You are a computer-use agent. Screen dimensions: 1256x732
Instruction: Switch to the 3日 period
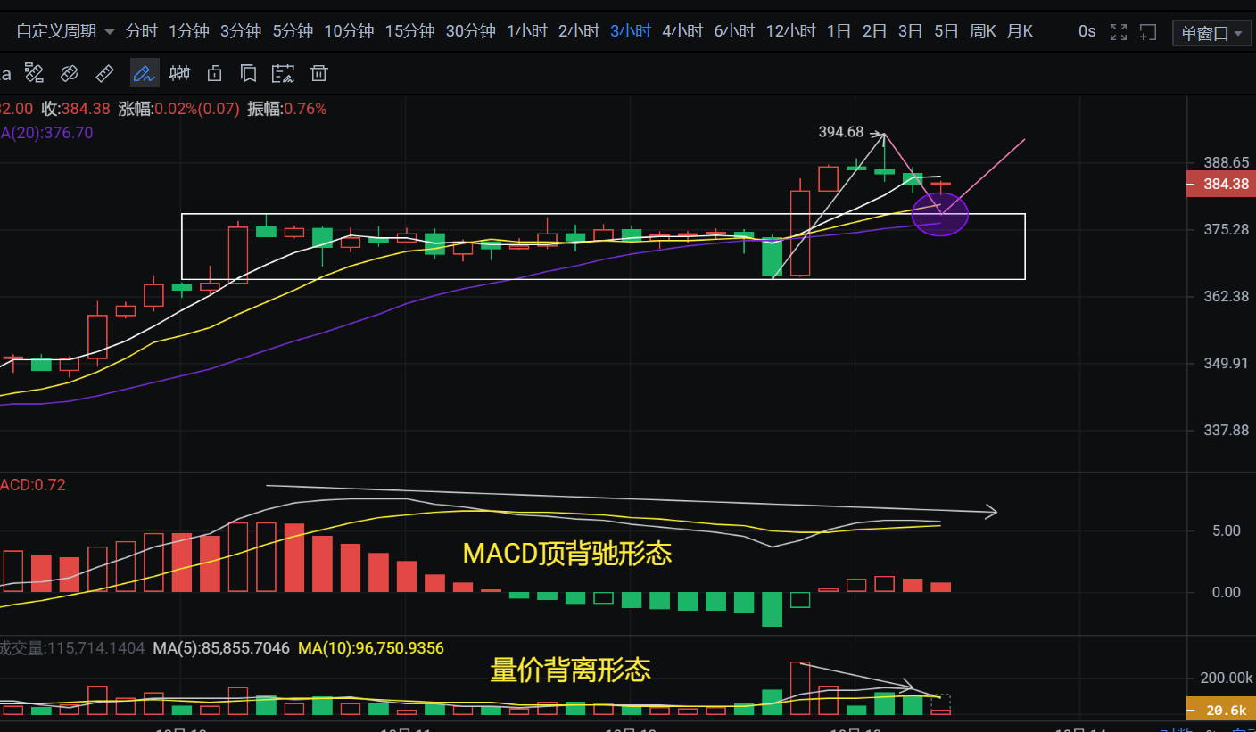[x=910, y=31]
